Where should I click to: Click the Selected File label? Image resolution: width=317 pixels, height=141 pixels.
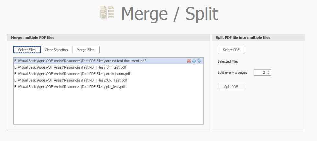[228, 61]
